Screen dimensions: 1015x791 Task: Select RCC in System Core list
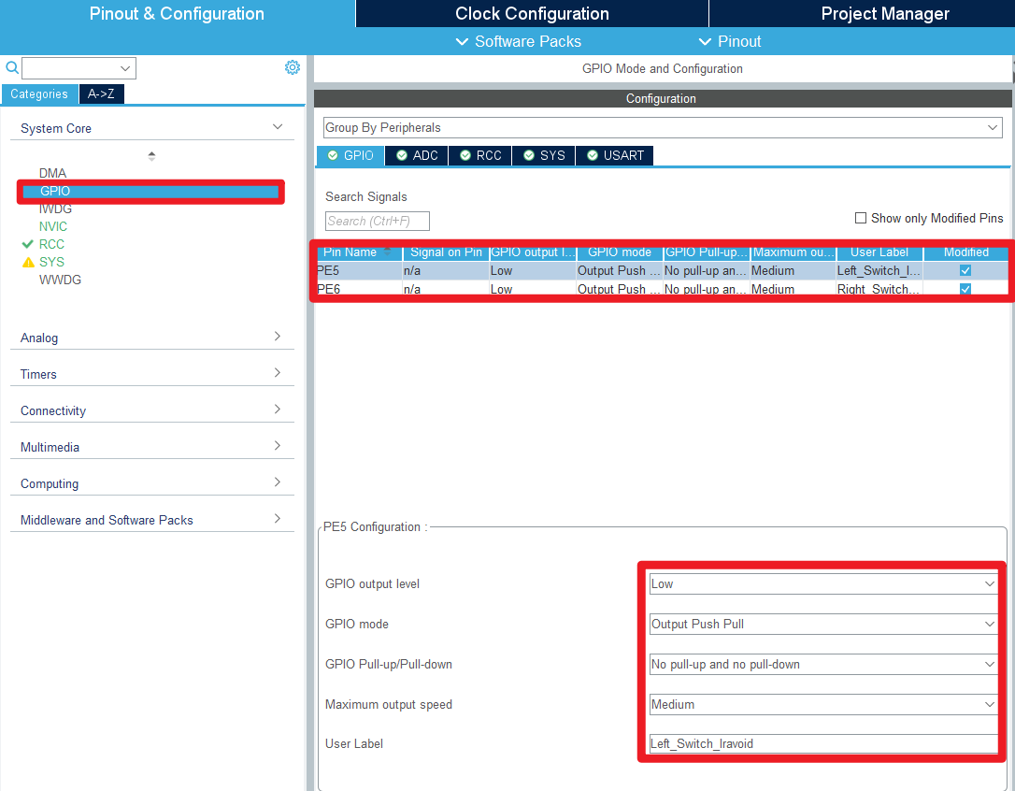click(51, 244)
